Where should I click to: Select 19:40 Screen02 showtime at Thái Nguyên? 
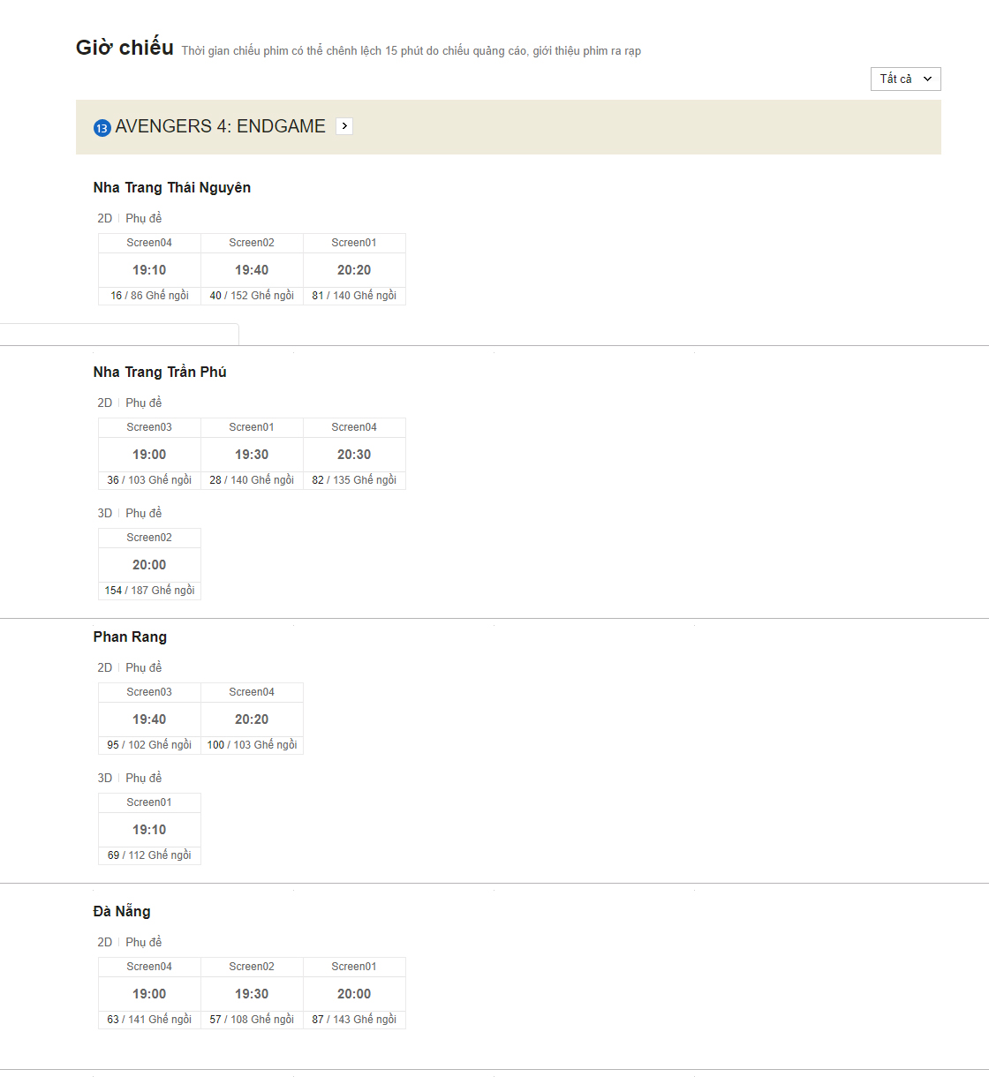252,270
